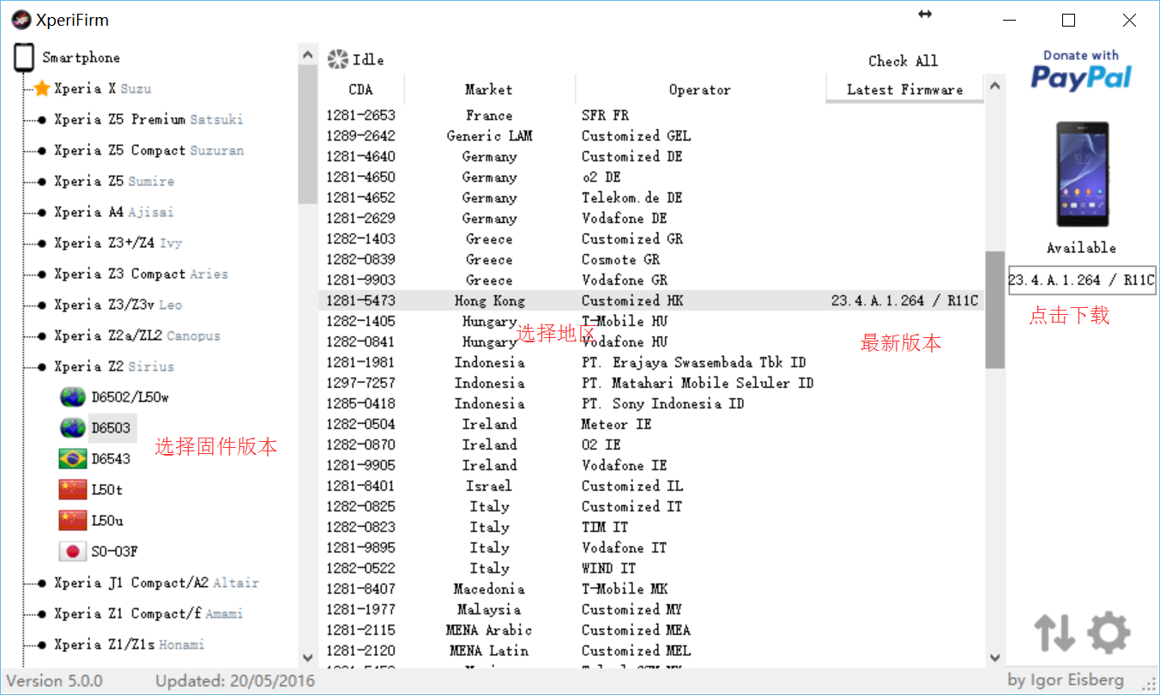Click the firmware list scroll down arrow
Screen dimensions: 1160x695
pyautogui.click(x=994, y=658)
